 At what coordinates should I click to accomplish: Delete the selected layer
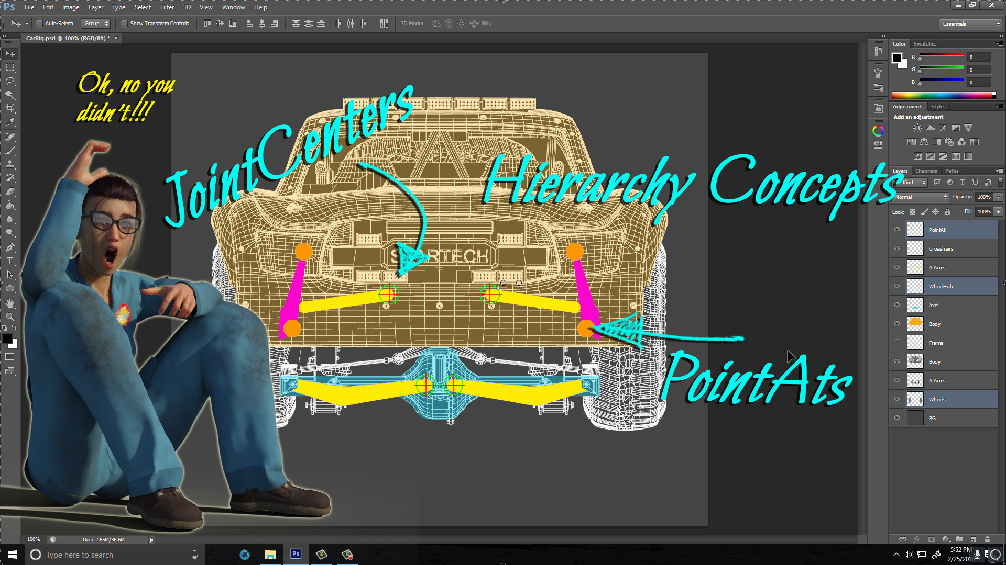pos(988,539)
